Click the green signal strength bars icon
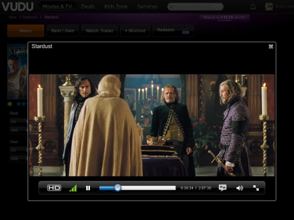Viewport: 294px width, 220px height. (x=73, y=188)
